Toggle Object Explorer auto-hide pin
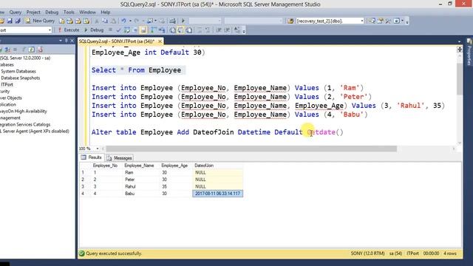This screenshot has width=473, height=266. tap(67, 41)
